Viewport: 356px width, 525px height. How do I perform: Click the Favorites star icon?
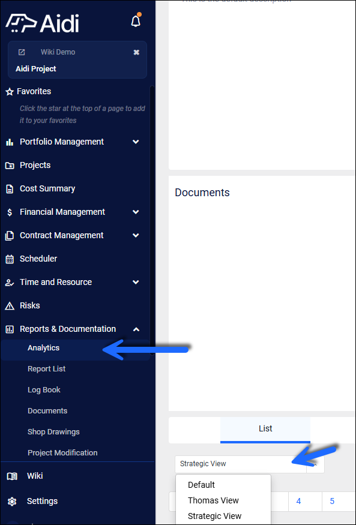coord(10,92)
